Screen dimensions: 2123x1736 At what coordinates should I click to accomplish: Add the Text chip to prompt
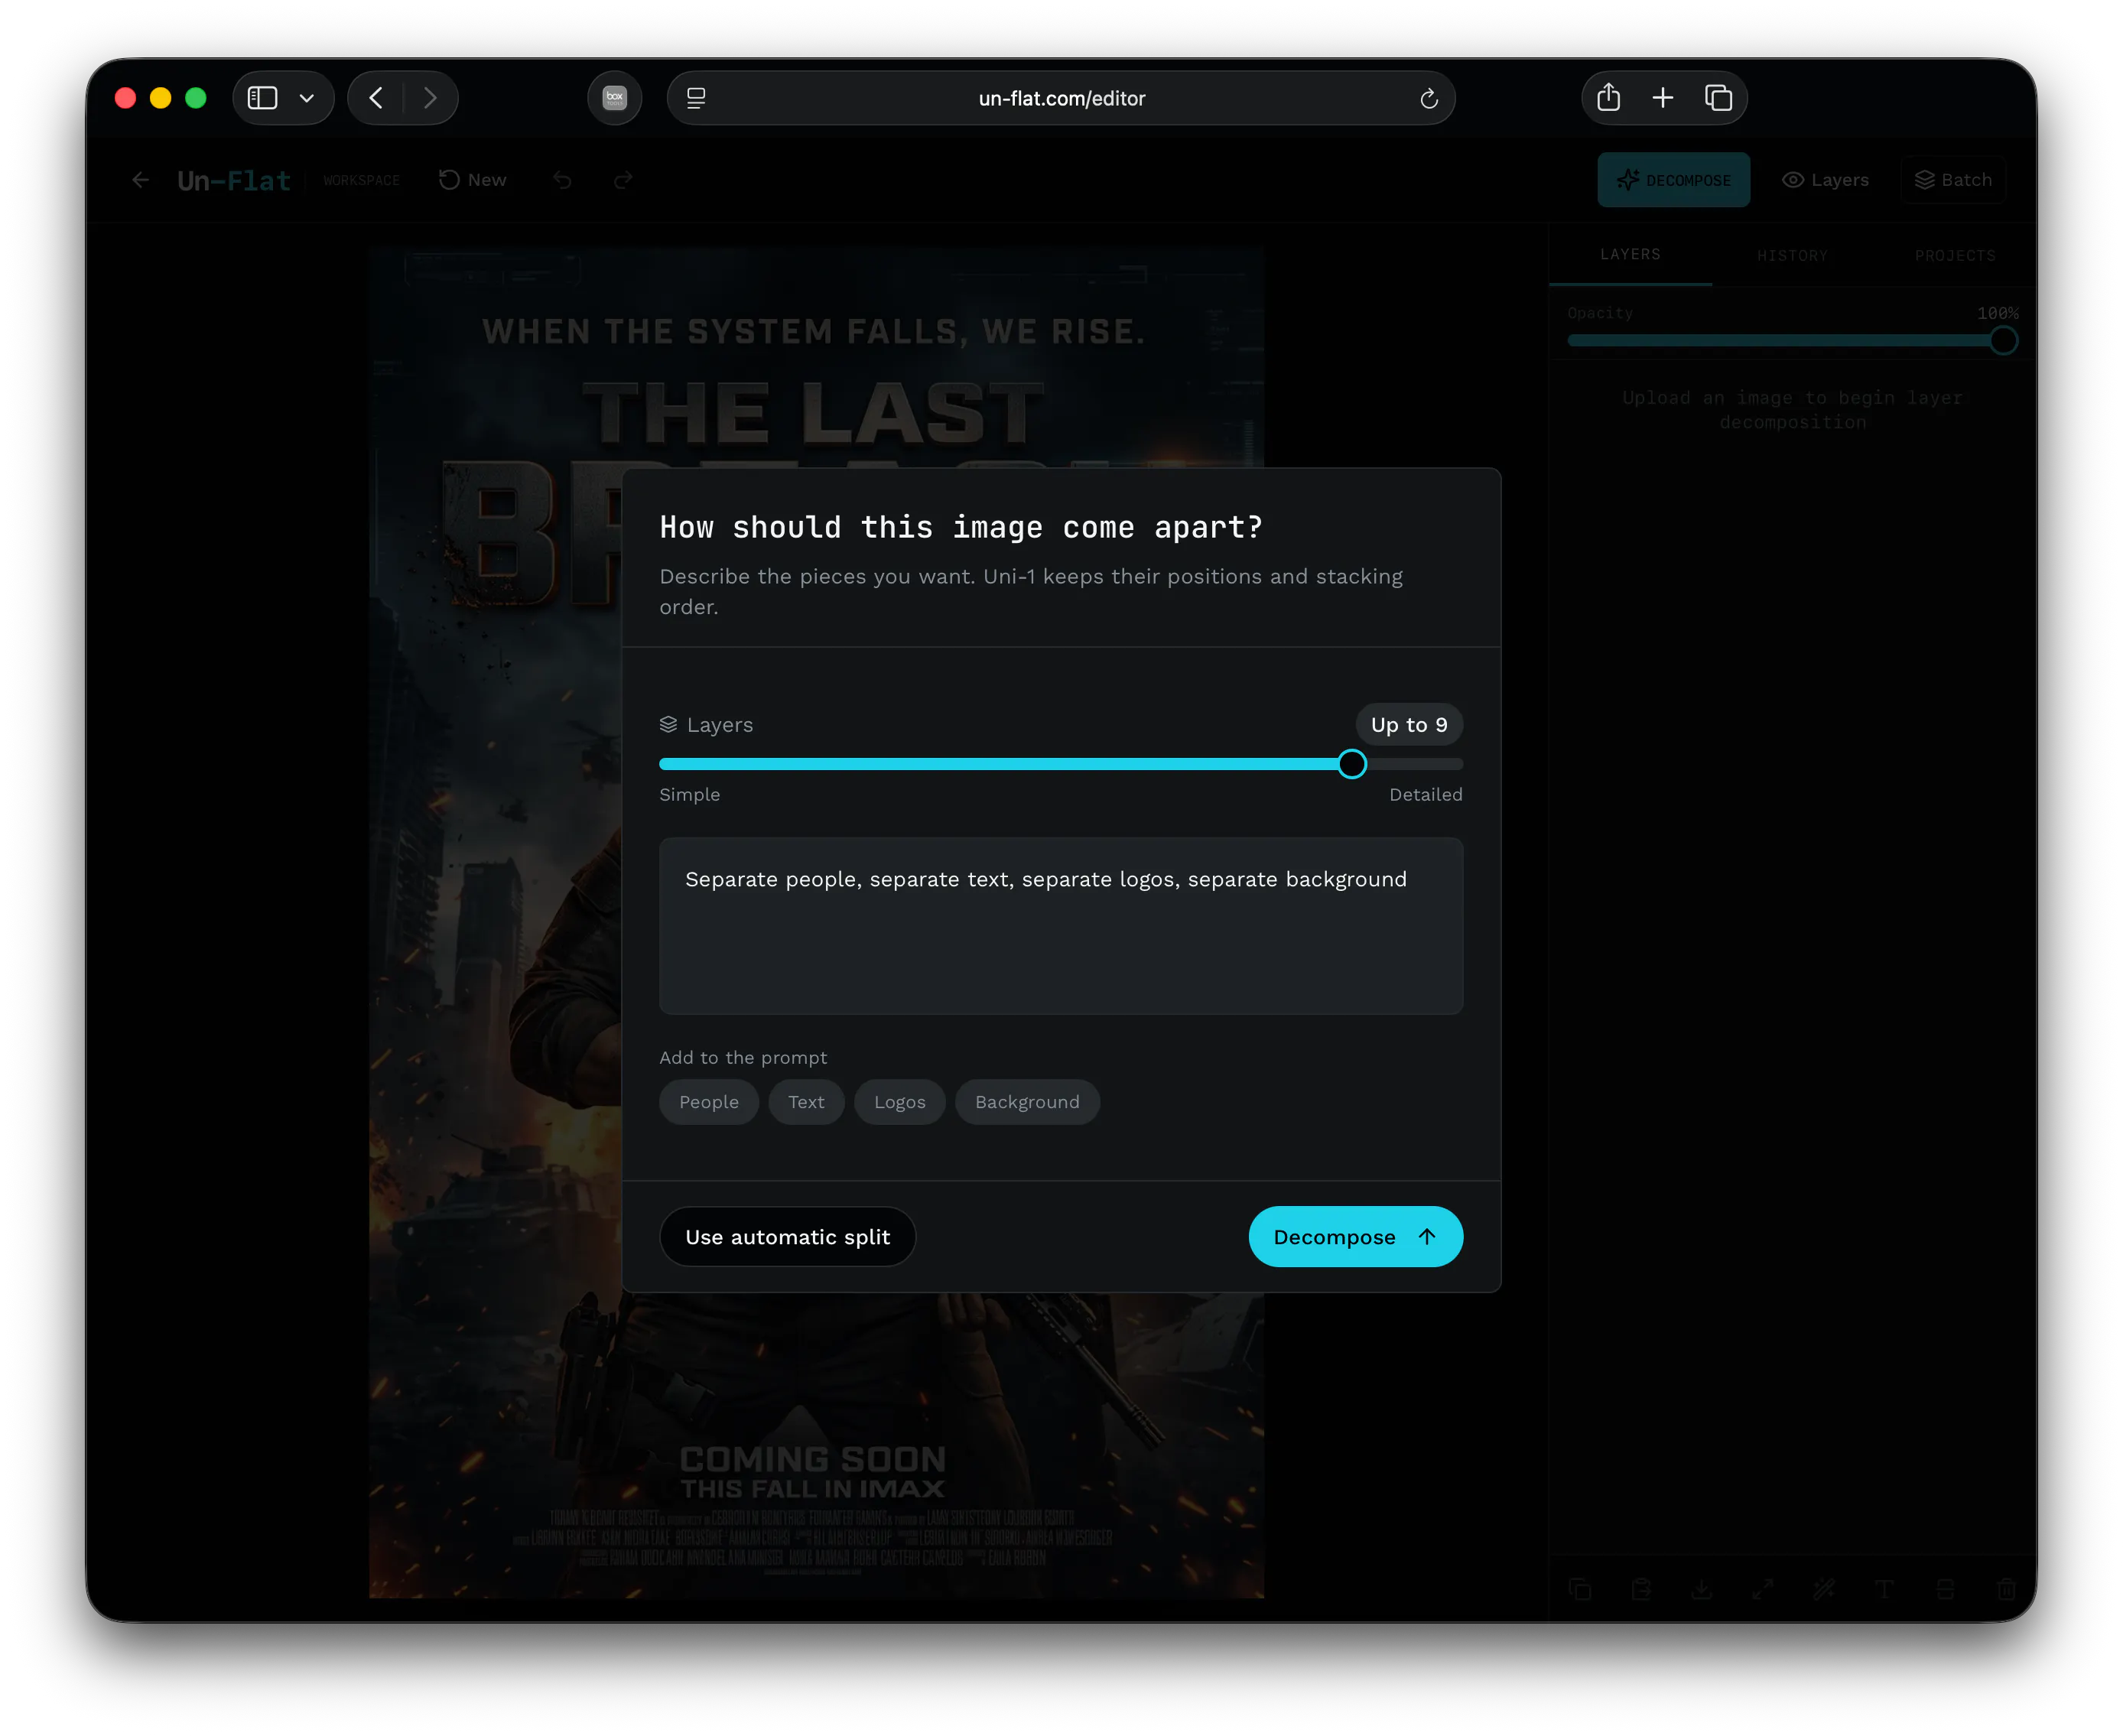pyautogui.click(x=806, y=1102)
